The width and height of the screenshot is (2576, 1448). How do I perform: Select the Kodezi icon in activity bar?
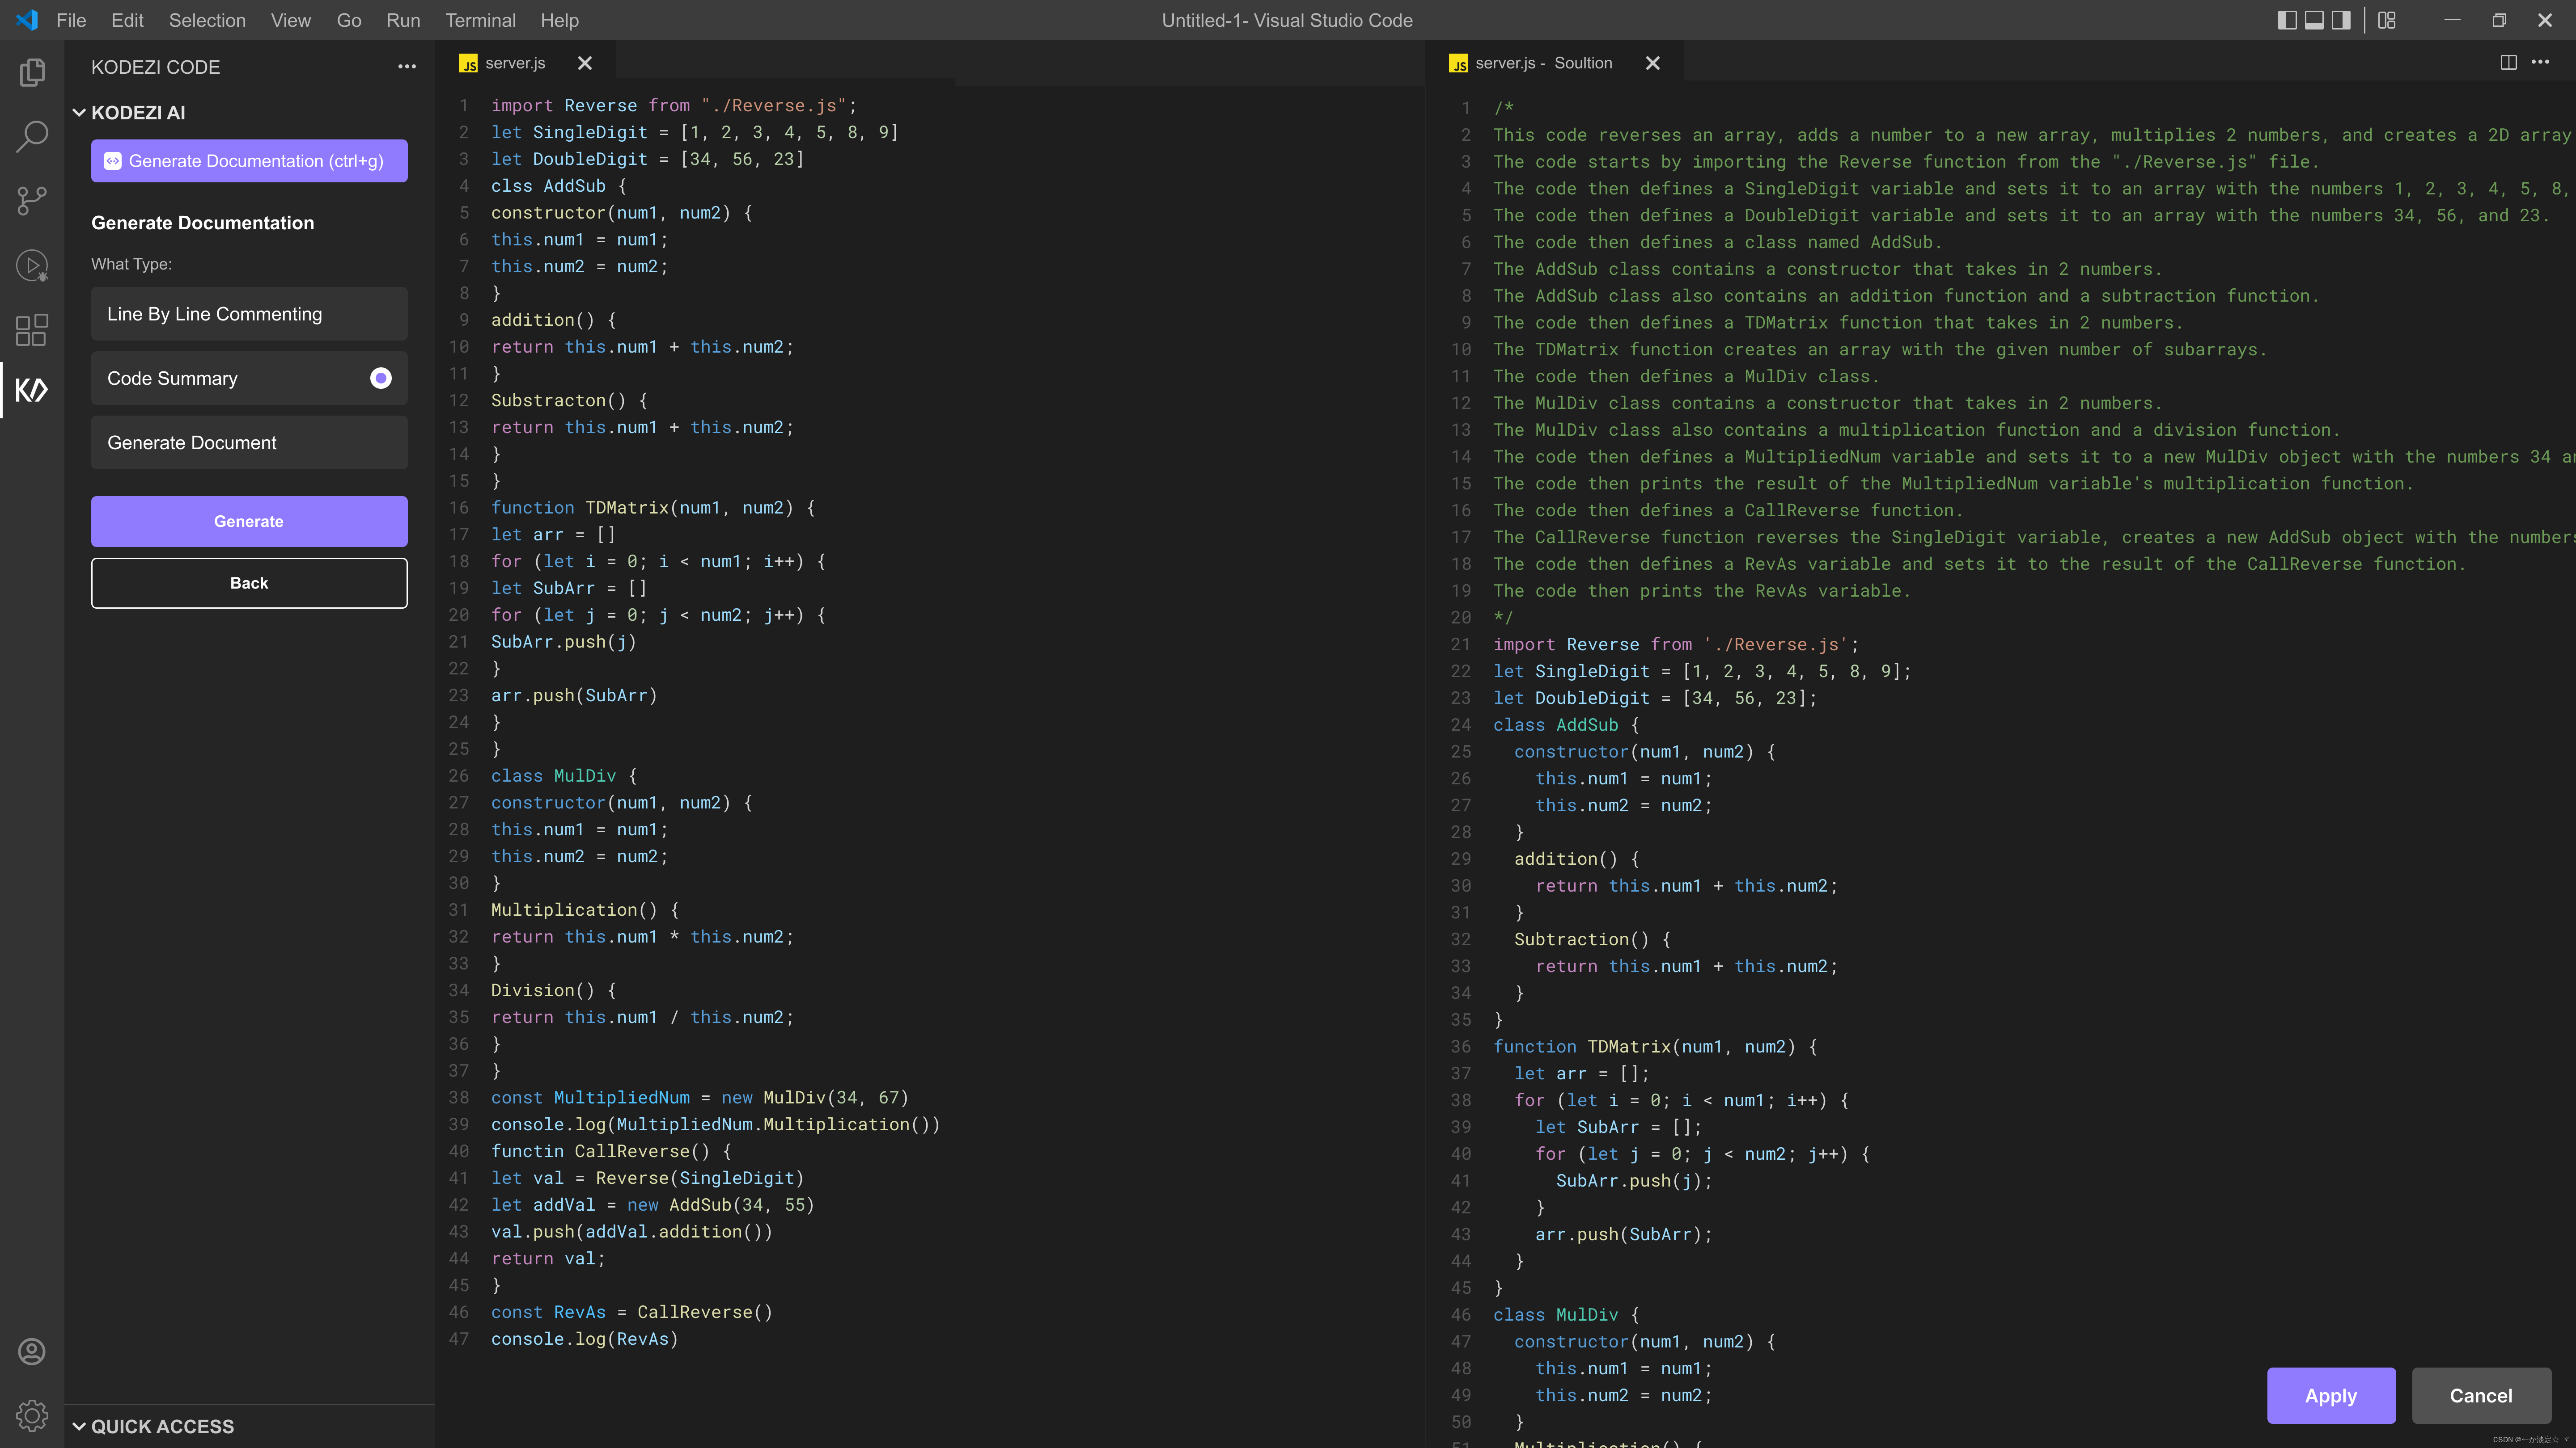click(x=32, y=390)
